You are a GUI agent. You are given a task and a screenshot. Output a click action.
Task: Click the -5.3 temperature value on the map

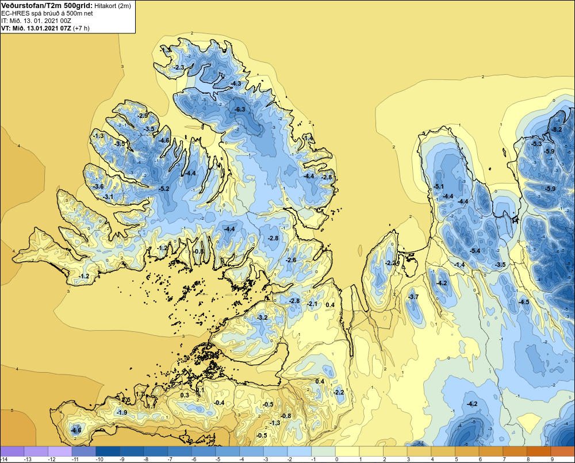click(x=536, y=144)
